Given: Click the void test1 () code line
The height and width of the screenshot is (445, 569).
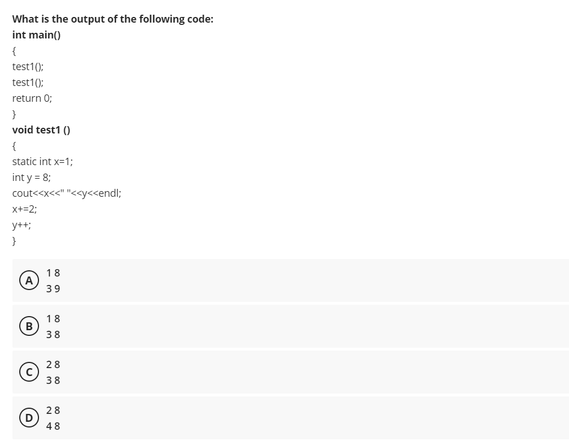Looking at the screenshot, I should pos(41,129).
